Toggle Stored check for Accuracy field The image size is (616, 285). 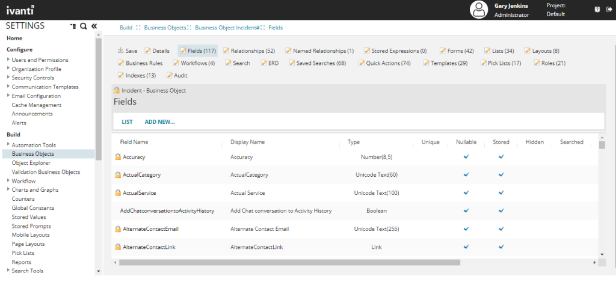tap(501, 157)
